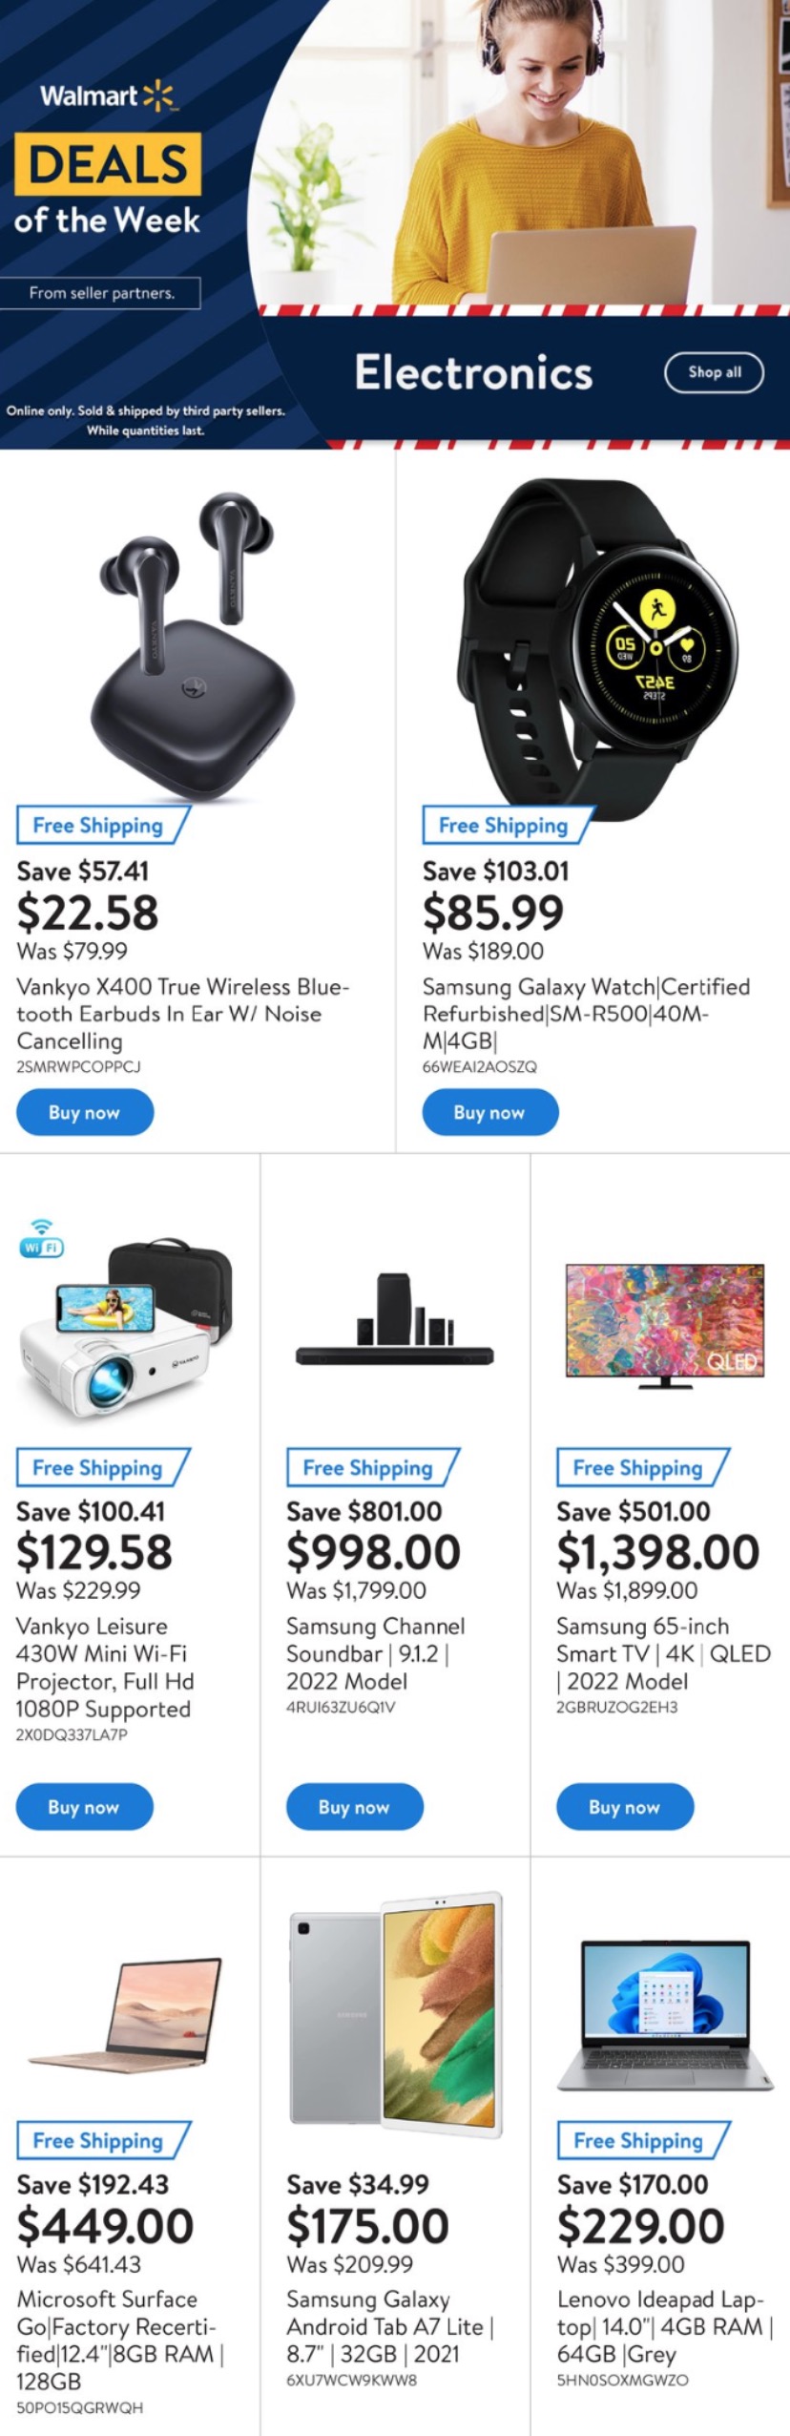This screenshot has height=2436, width=790.
Task: Click the Wi-Fi icon above the projector
Action: (41, 1239)
